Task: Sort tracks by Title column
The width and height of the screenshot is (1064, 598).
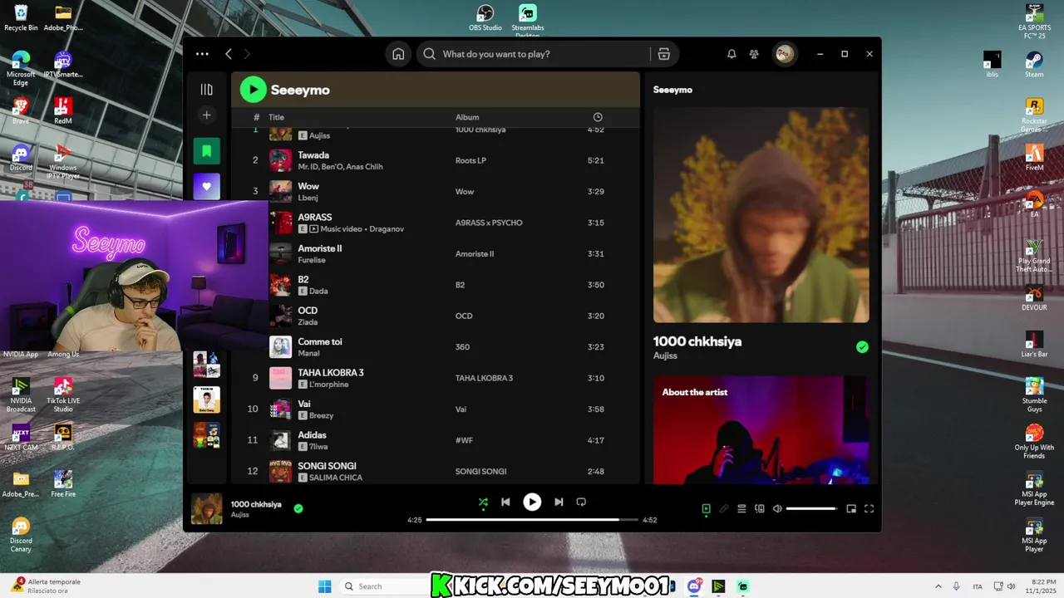Action: 277,117
